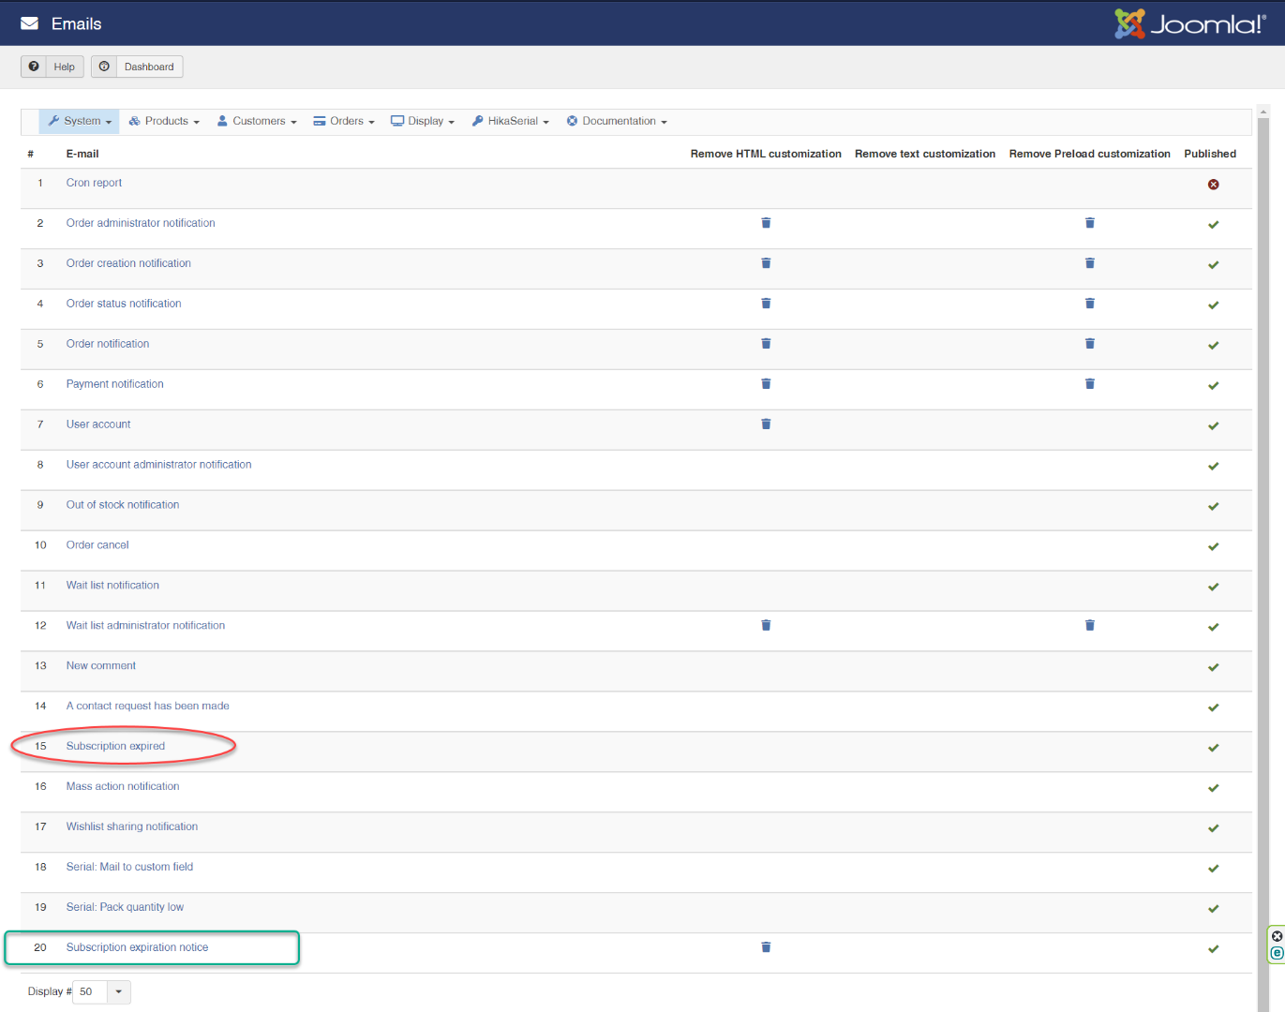Expand the HikaSerial dropdown menu
Viewport: 1285px width, 1012px height.
tap(511, 121)
